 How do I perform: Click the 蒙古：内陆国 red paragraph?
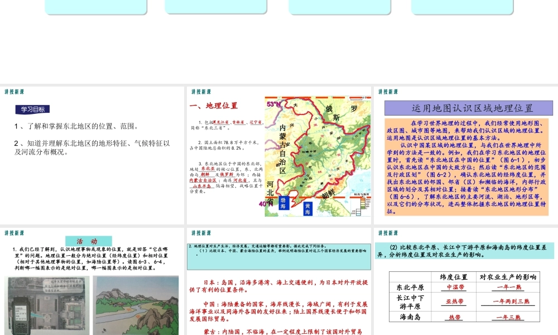(282, 332)
